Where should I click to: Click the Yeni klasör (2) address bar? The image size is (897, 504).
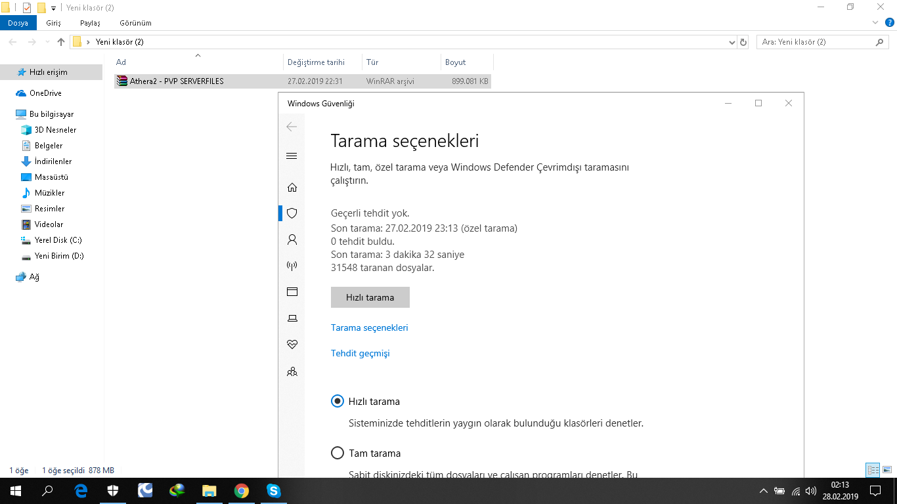pos(403,42)
